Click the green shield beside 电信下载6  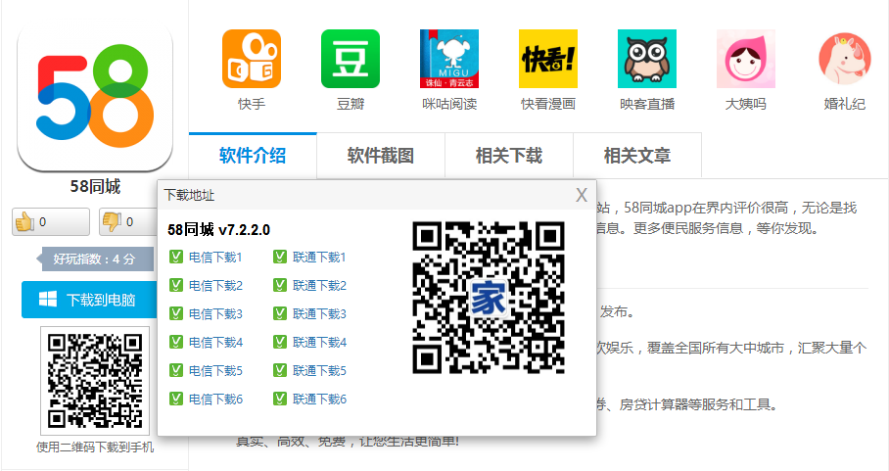(x=176, y=399)
